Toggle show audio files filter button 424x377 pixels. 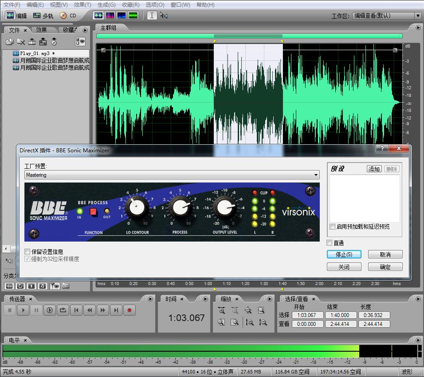coord(9,286)
